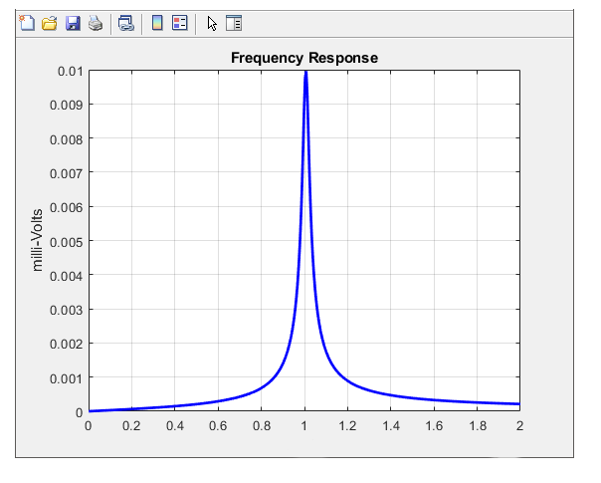Click x-axis tick label 1.2
The height and width of the screenshot is (483, 601).
[x=347, y=426]
